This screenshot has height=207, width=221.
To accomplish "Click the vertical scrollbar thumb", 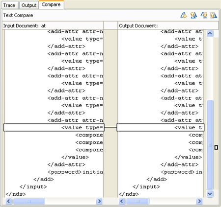I will click(x=210, y=145).
